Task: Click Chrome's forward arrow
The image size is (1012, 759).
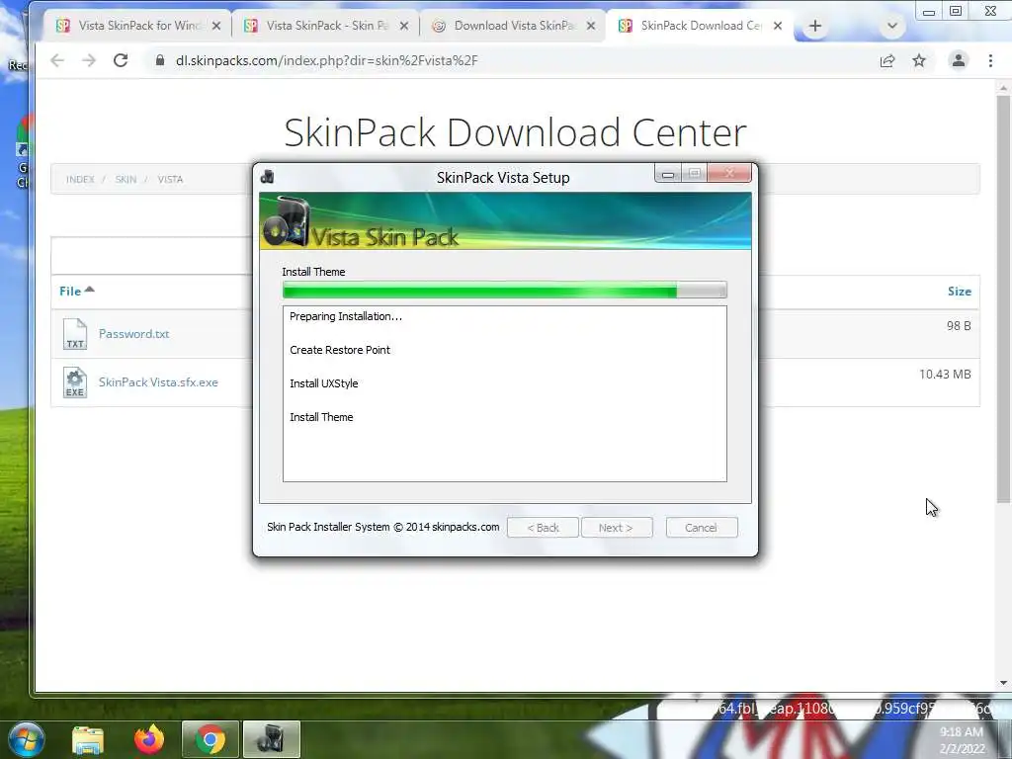Action: coord(88,60)
